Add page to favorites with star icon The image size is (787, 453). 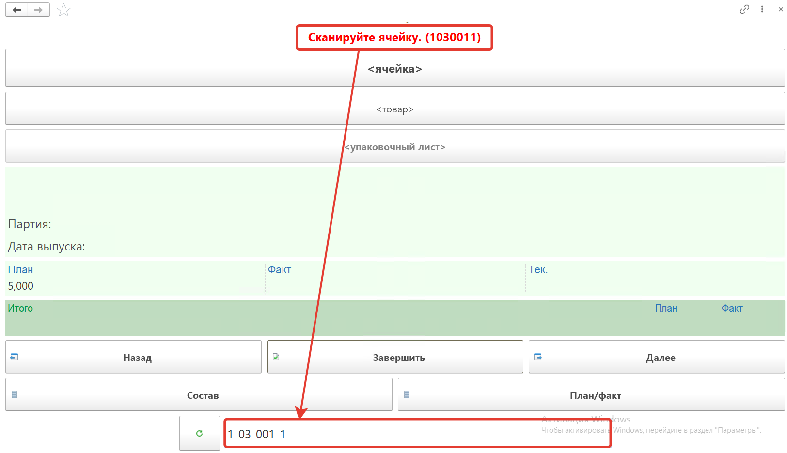point(63,10)
